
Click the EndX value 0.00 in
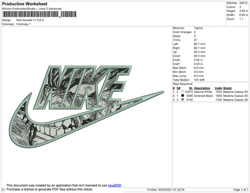coord(198,60)
